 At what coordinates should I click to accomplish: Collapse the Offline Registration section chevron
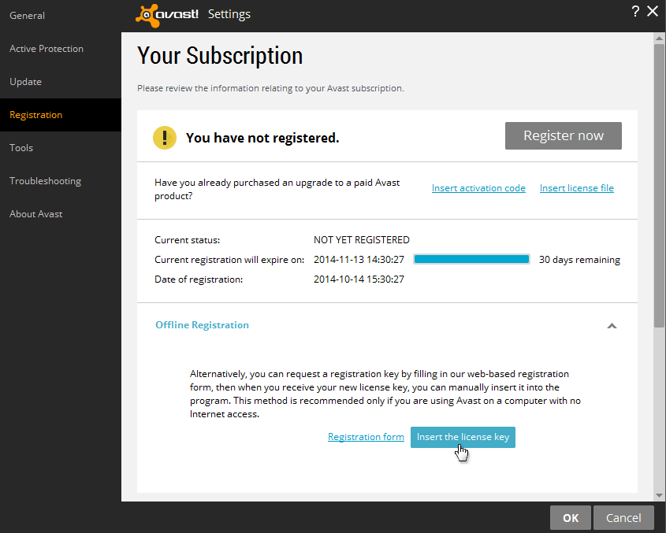click(612, 326)
